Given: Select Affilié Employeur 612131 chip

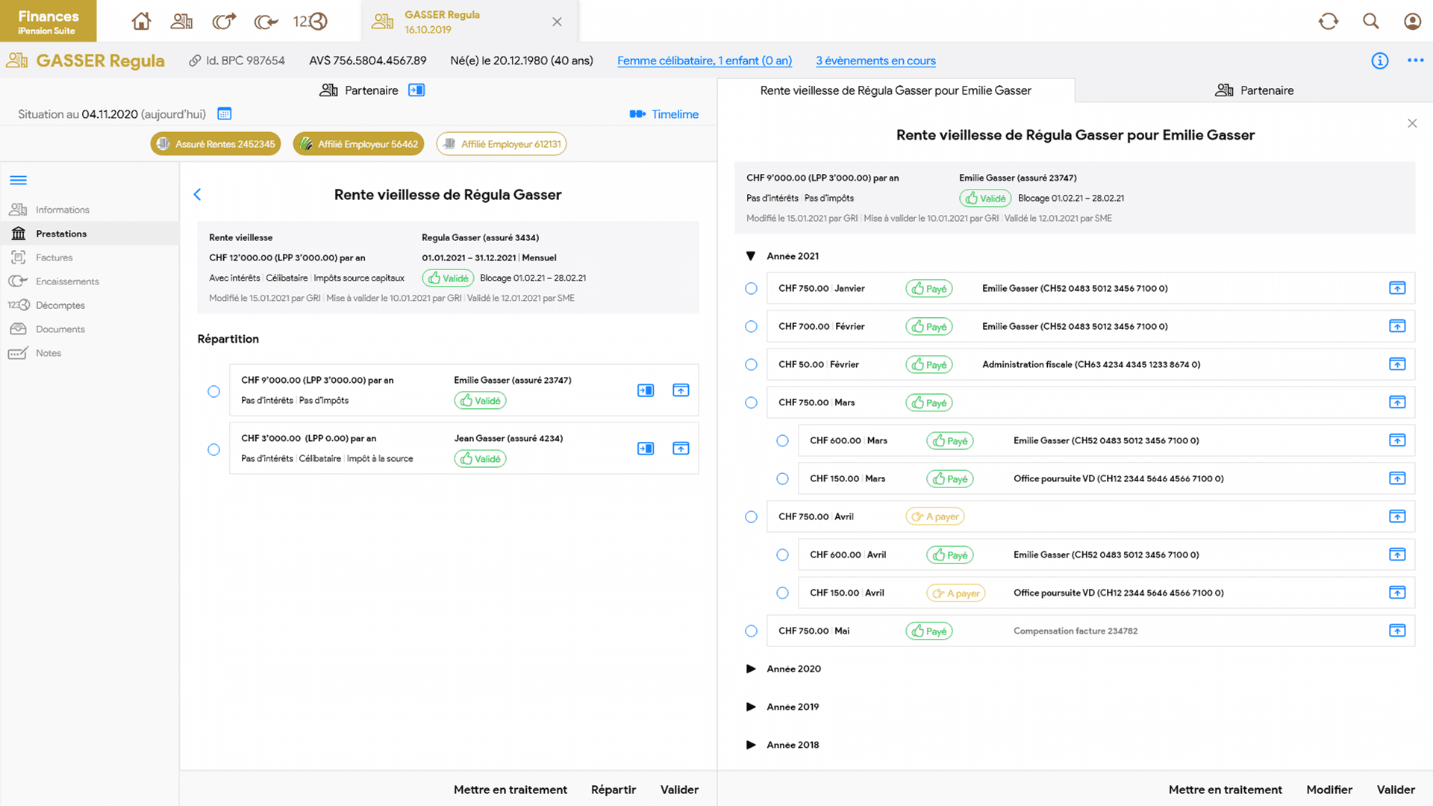Looking at the screenshot, I should click(x=502, y=144).
